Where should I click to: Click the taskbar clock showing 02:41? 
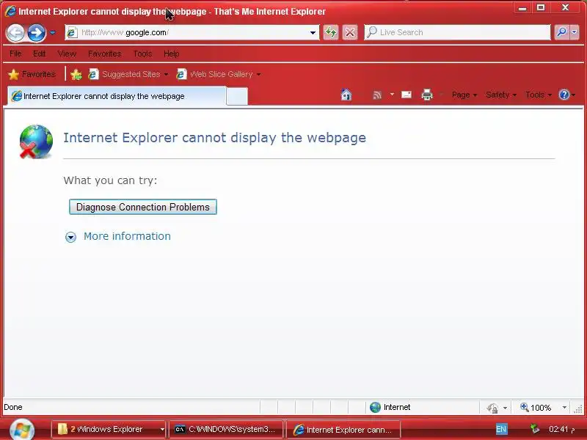tap(561, 429)
